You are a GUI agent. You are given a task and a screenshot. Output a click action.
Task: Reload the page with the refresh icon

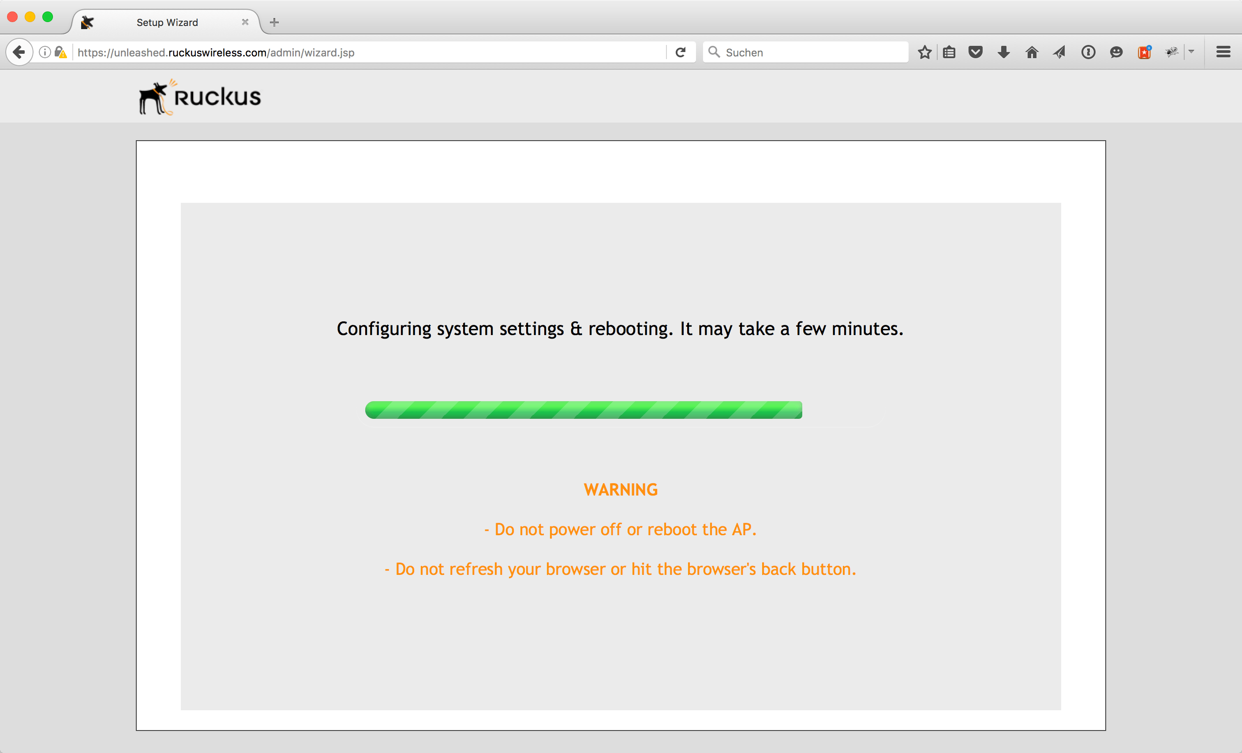[x=681, y=52]
